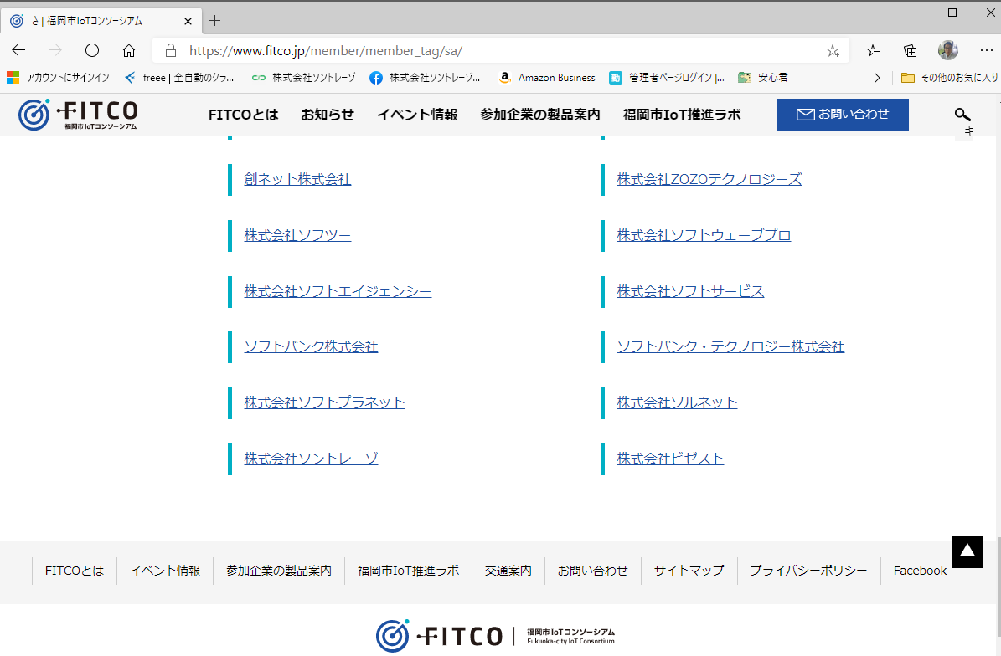Open a new tab with plus button
Screen dimensions: 1001x656
click(x=215, y=20)
